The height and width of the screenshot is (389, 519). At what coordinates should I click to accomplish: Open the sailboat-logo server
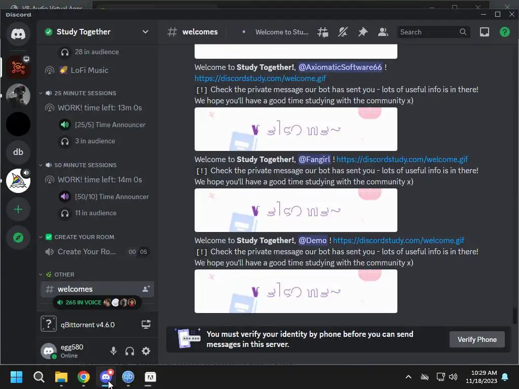[x=18, y=181]
